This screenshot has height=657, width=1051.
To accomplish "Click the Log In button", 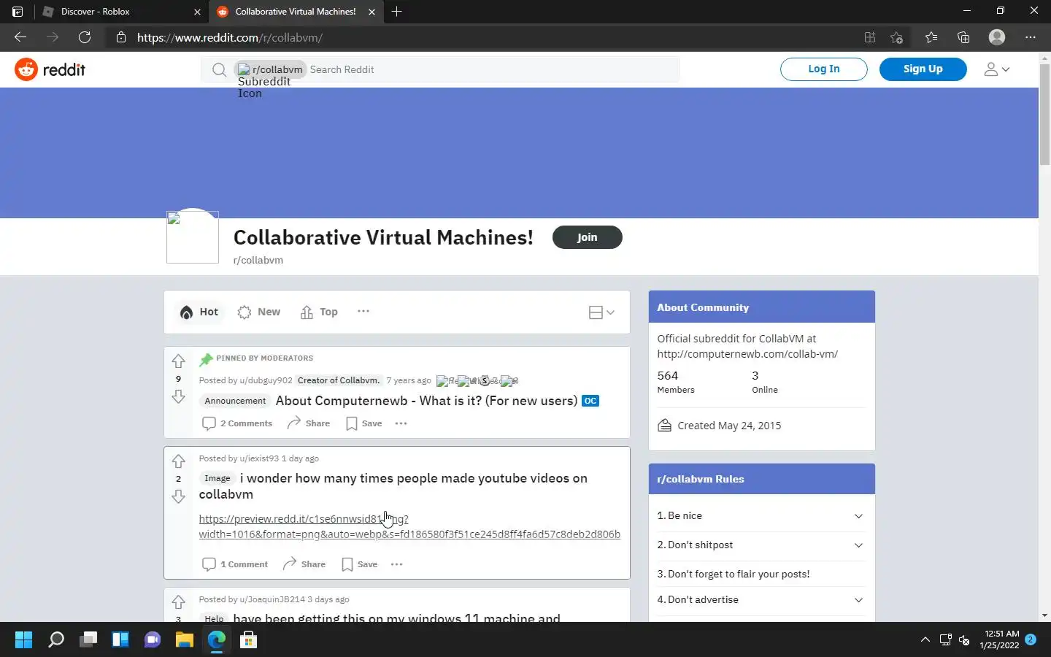I will [x=824, y=69].
